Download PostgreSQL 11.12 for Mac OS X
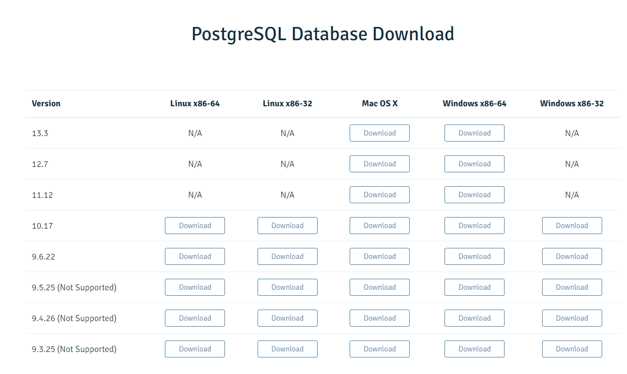Image resolution: width=627 pixels, height=374 pixels. tap(379, 194)
